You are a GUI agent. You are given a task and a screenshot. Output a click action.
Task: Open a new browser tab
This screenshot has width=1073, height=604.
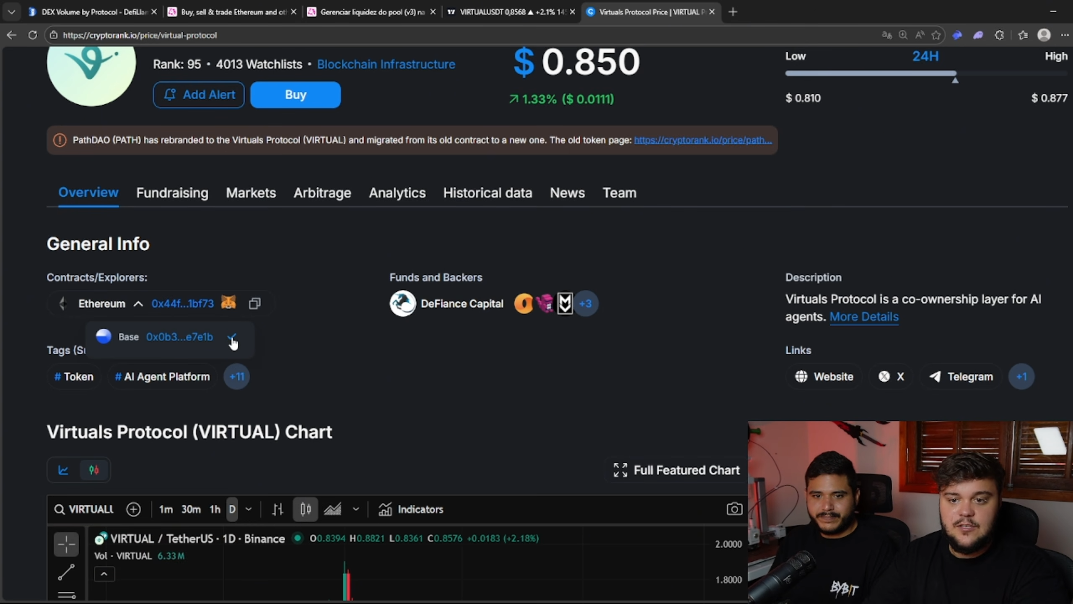pyautogui.click(x=733, y=12)
